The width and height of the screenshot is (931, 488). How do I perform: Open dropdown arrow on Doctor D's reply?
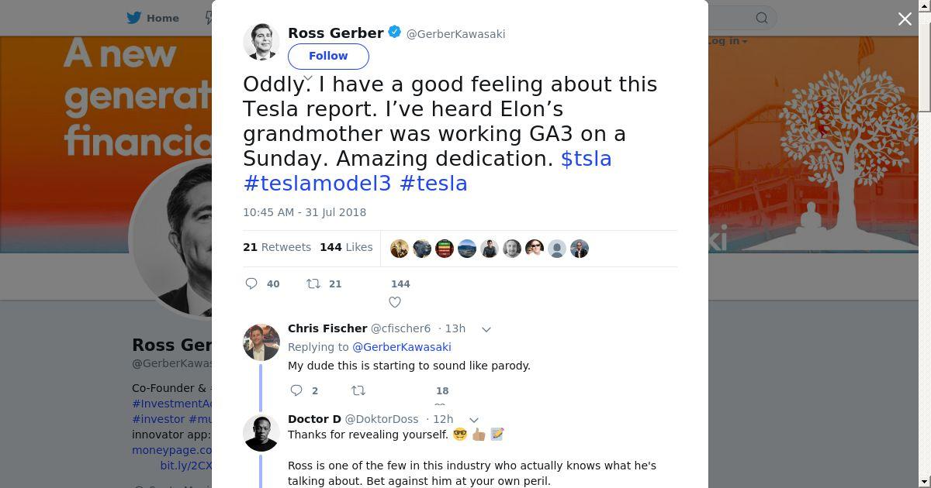(x=474, y=420)
